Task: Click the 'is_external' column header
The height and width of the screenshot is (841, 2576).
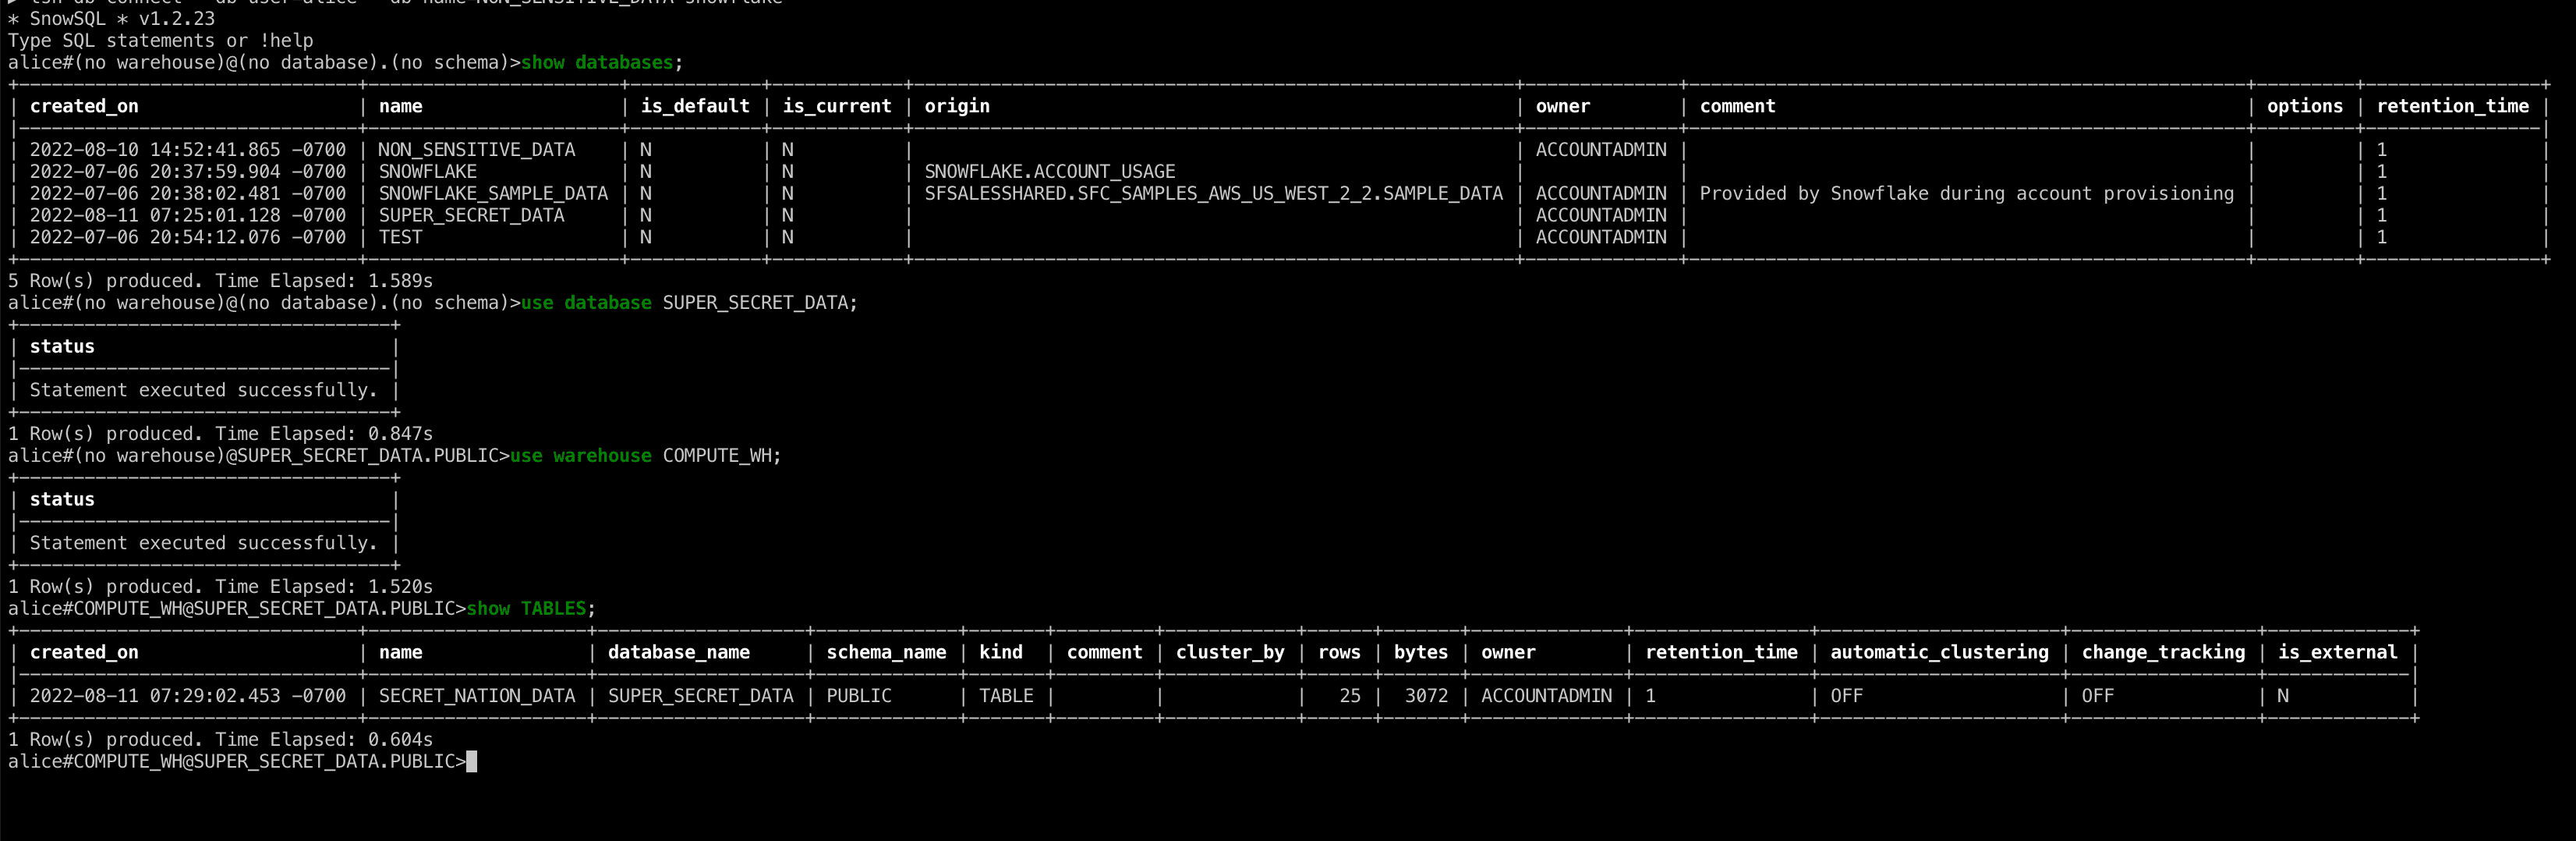Action: click(2337, 653)
